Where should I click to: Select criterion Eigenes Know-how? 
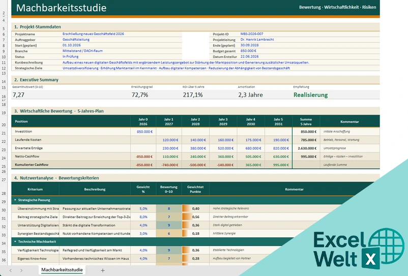pyautogui.click(x=36, y=258)
